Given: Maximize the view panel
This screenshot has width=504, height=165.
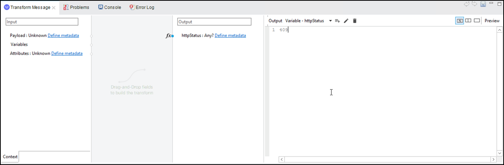Looking at the screenshot, I should point(499,4).
